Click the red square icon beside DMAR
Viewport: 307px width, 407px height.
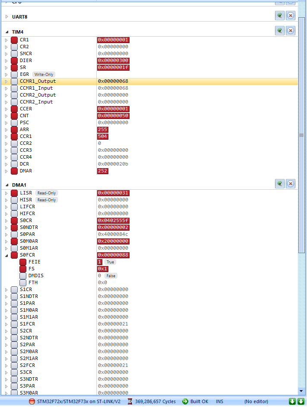point(14,171)
